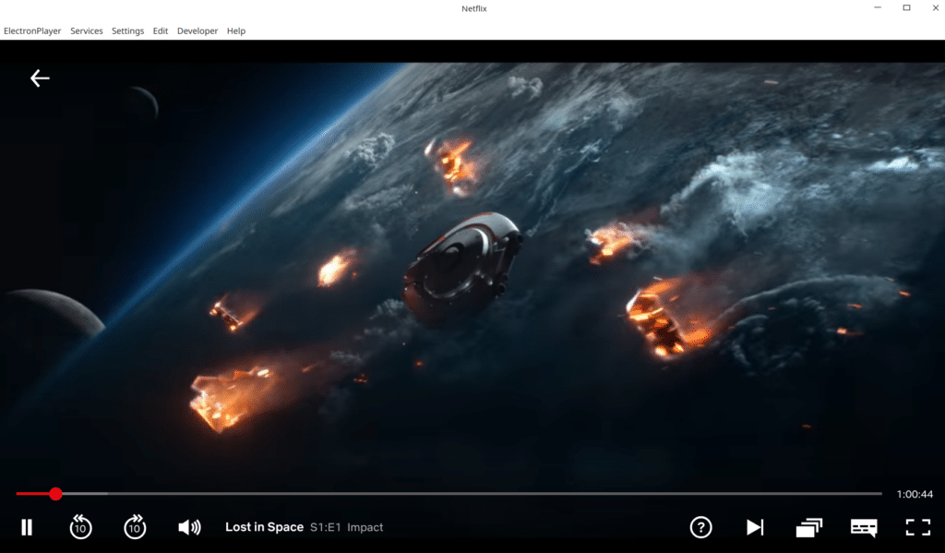Skip forward 10 seconds

[135, 527]
